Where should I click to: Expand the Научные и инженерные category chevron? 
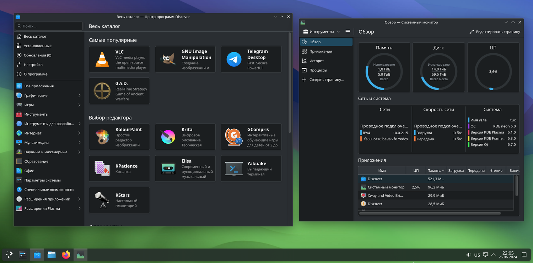pyautogui.click(x=79, y=152)
